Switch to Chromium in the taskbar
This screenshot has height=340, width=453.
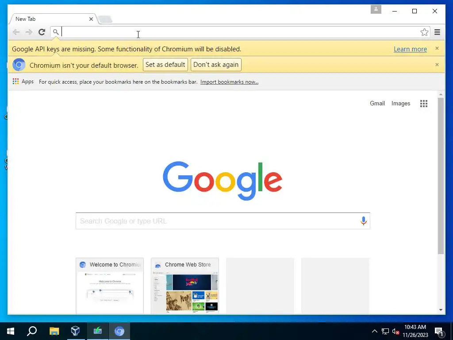[119, 331]
